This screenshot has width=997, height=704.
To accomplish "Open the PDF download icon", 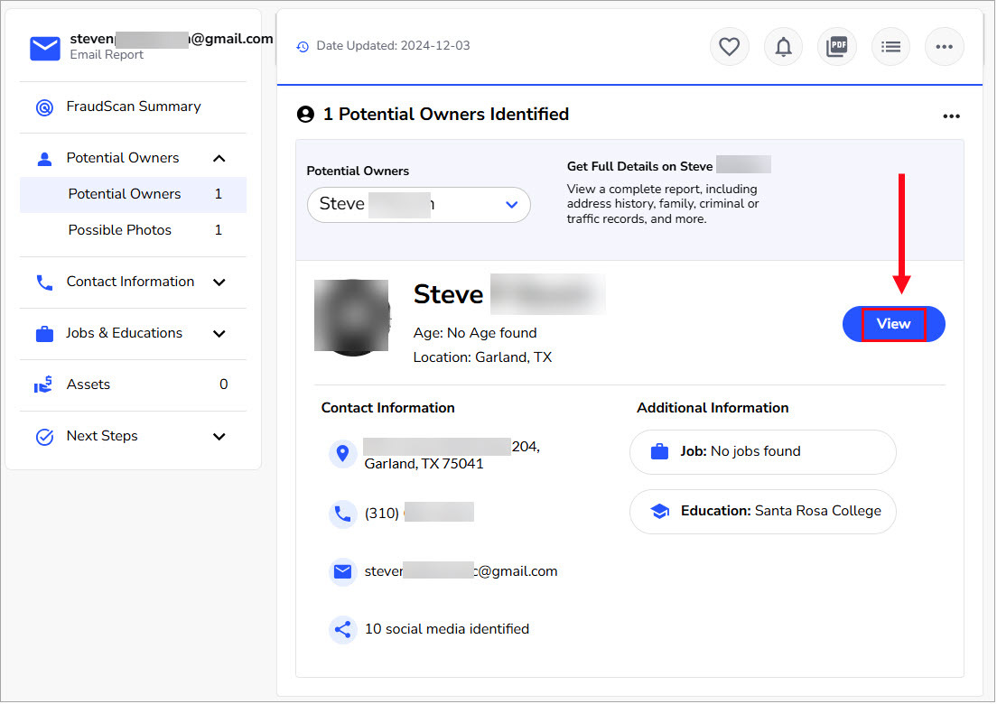I will tap(836, 46).
